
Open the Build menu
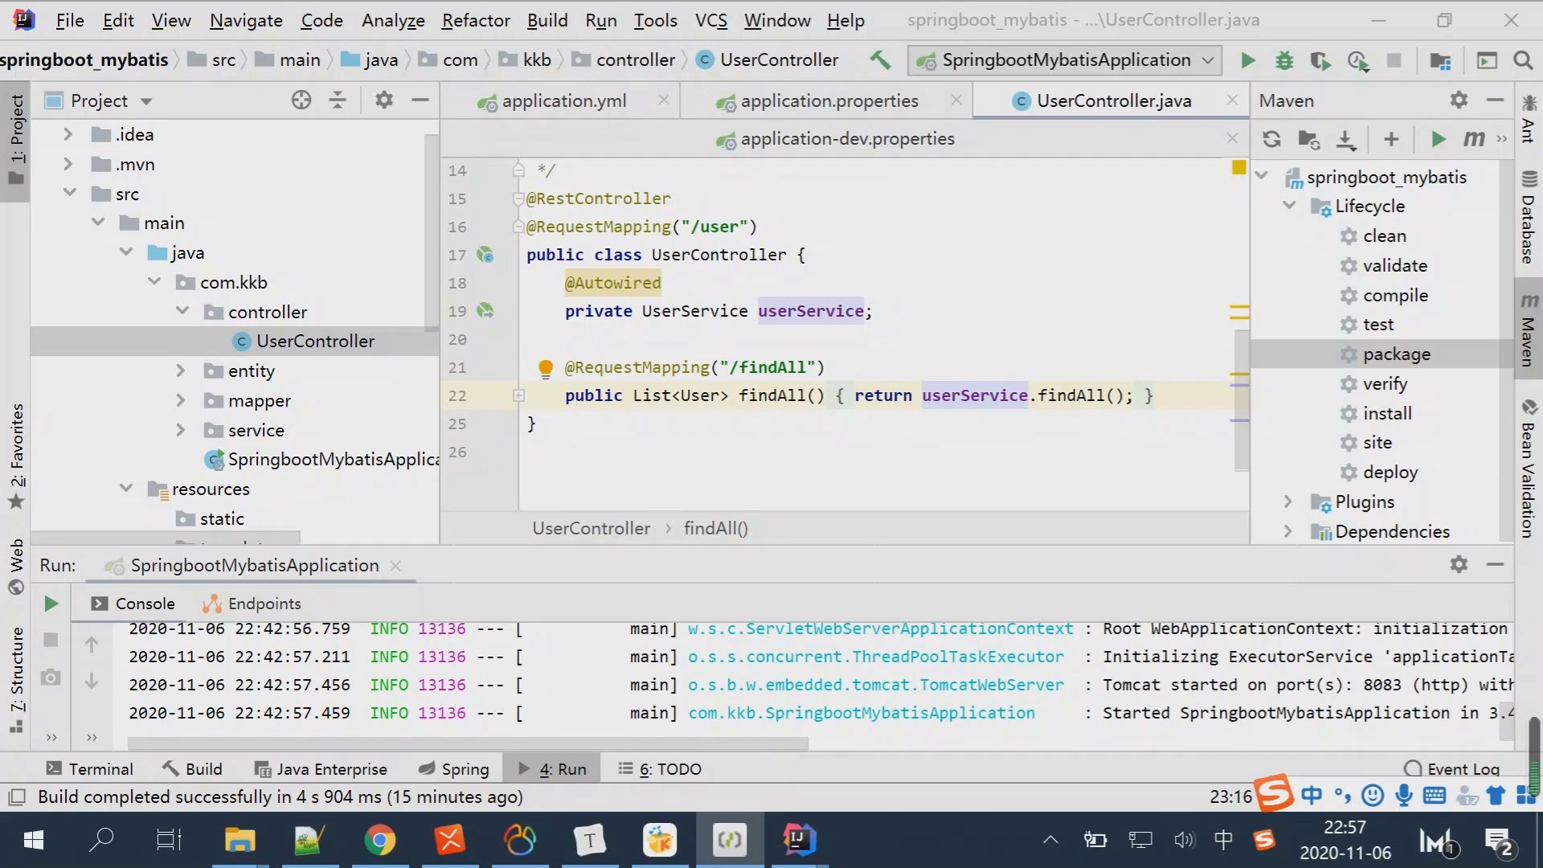pyautogui.click(x=548, y=20)
